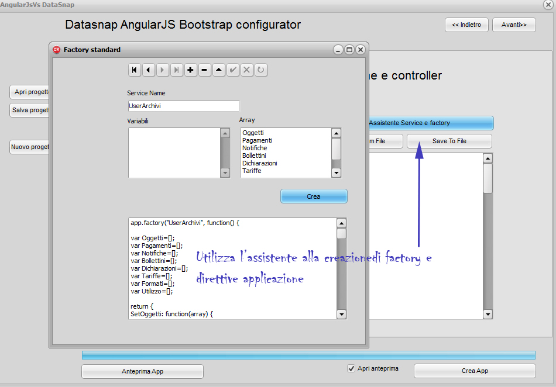Click code output scroll down arrow
Viewport: 556px width, 387px height.
point(341,314)
